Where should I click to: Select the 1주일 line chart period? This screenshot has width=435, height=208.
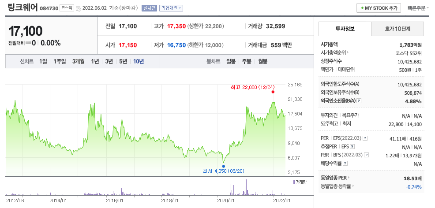(60, 62)
